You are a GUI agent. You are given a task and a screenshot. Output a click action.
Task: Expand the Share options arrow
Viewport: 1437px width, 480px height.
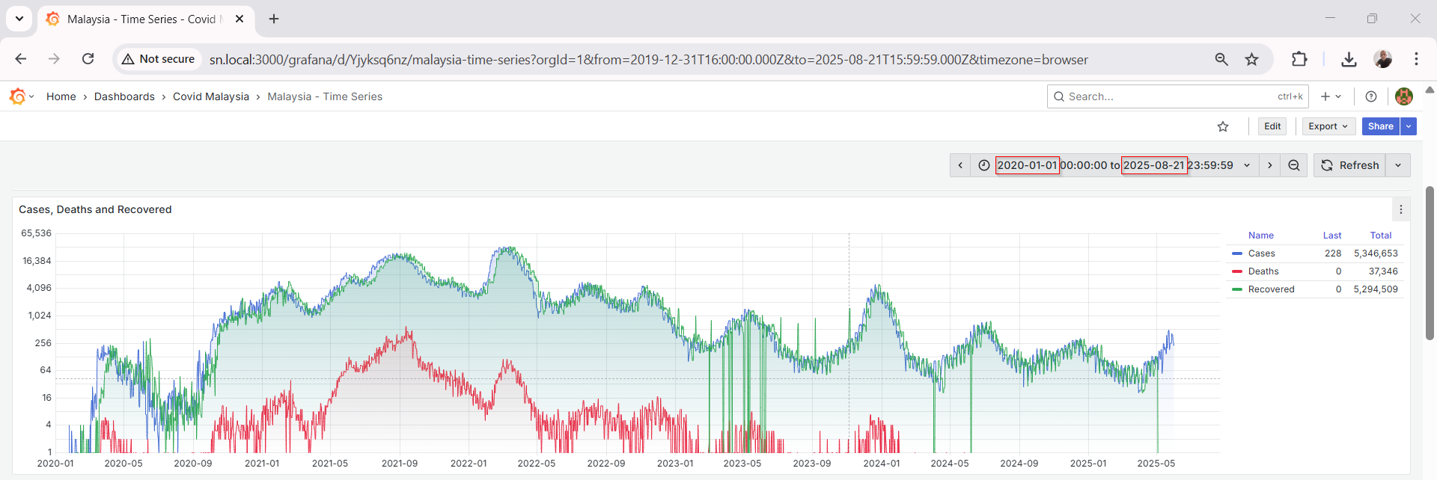pyautogui.click(x=1409, y=126)
